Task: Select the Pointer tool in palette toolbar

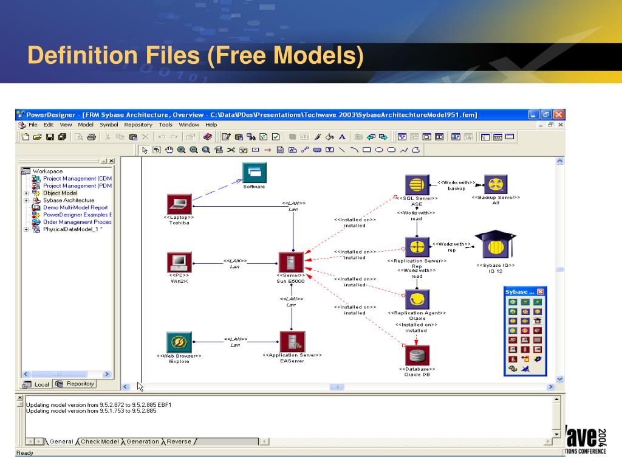Action: click(145, 150)
